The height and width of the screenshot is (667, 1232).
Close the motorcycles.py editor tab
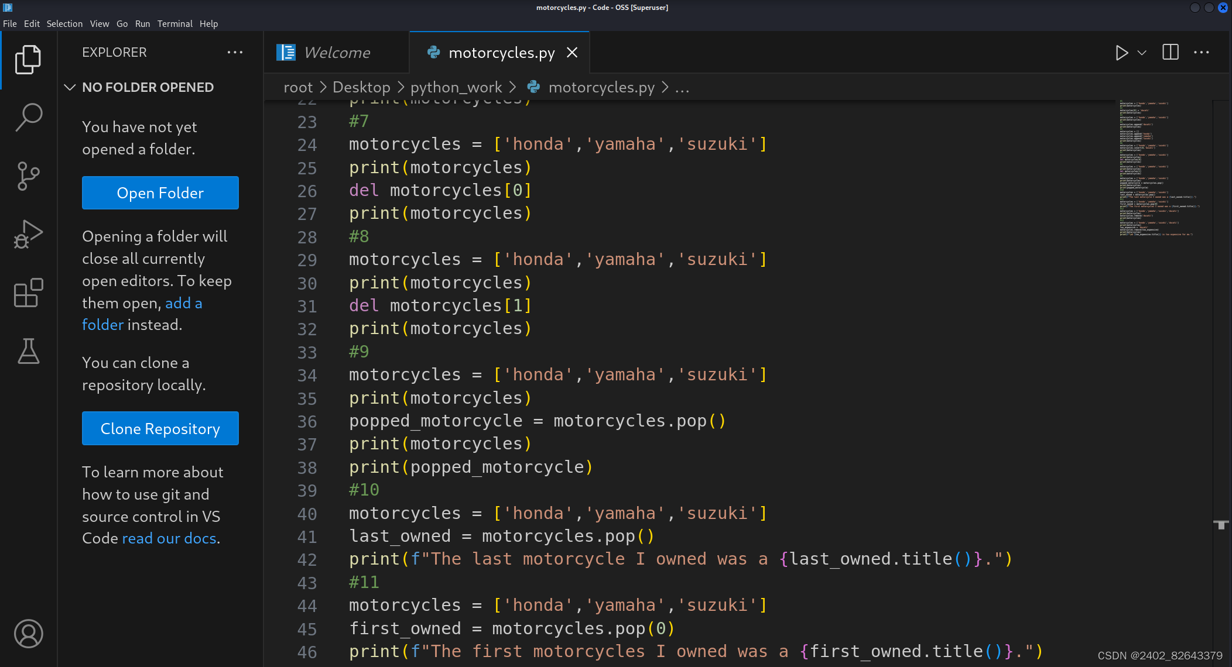click(x=574, y=51)
